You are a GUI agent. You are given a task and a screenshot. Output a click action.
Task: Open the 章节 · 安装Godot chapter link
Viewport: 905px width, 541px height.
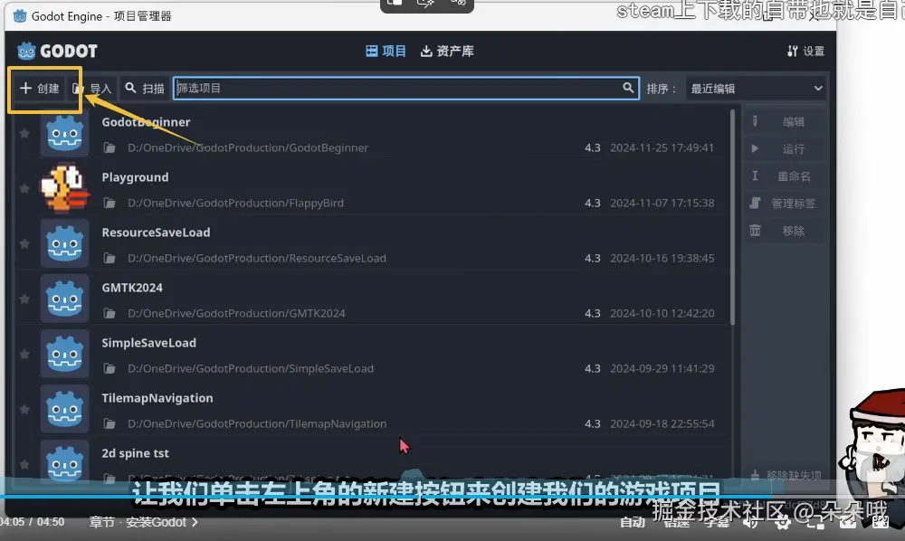(x=143, y=523)
